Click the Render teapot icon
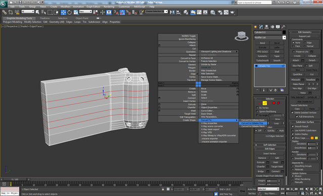 click(x=233, y=12)
